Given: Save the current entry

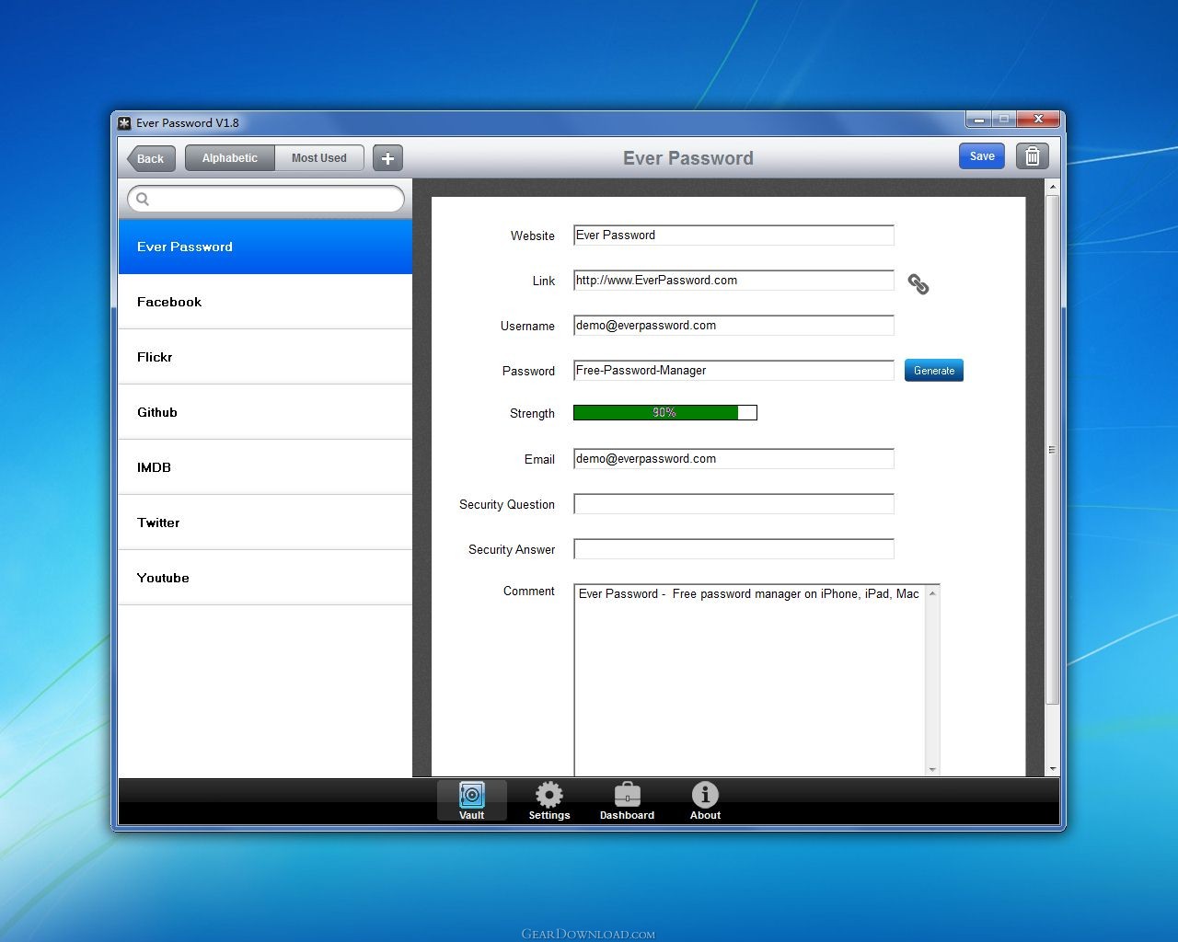Looking at the screenshot, I should click(x=982, y=156).
